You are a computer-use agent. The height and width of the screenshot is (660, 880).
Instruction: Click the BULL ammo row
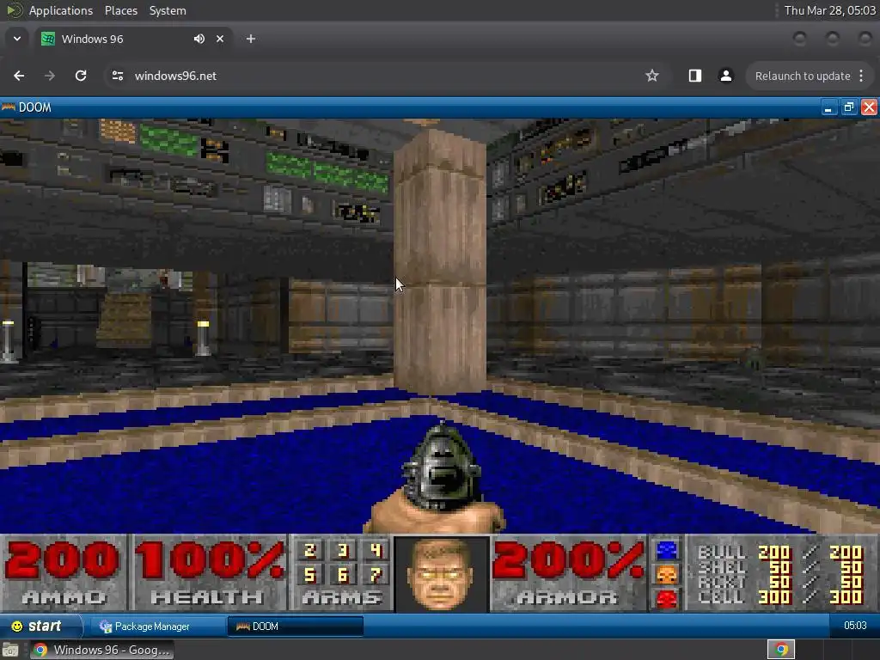coord(780,553)
